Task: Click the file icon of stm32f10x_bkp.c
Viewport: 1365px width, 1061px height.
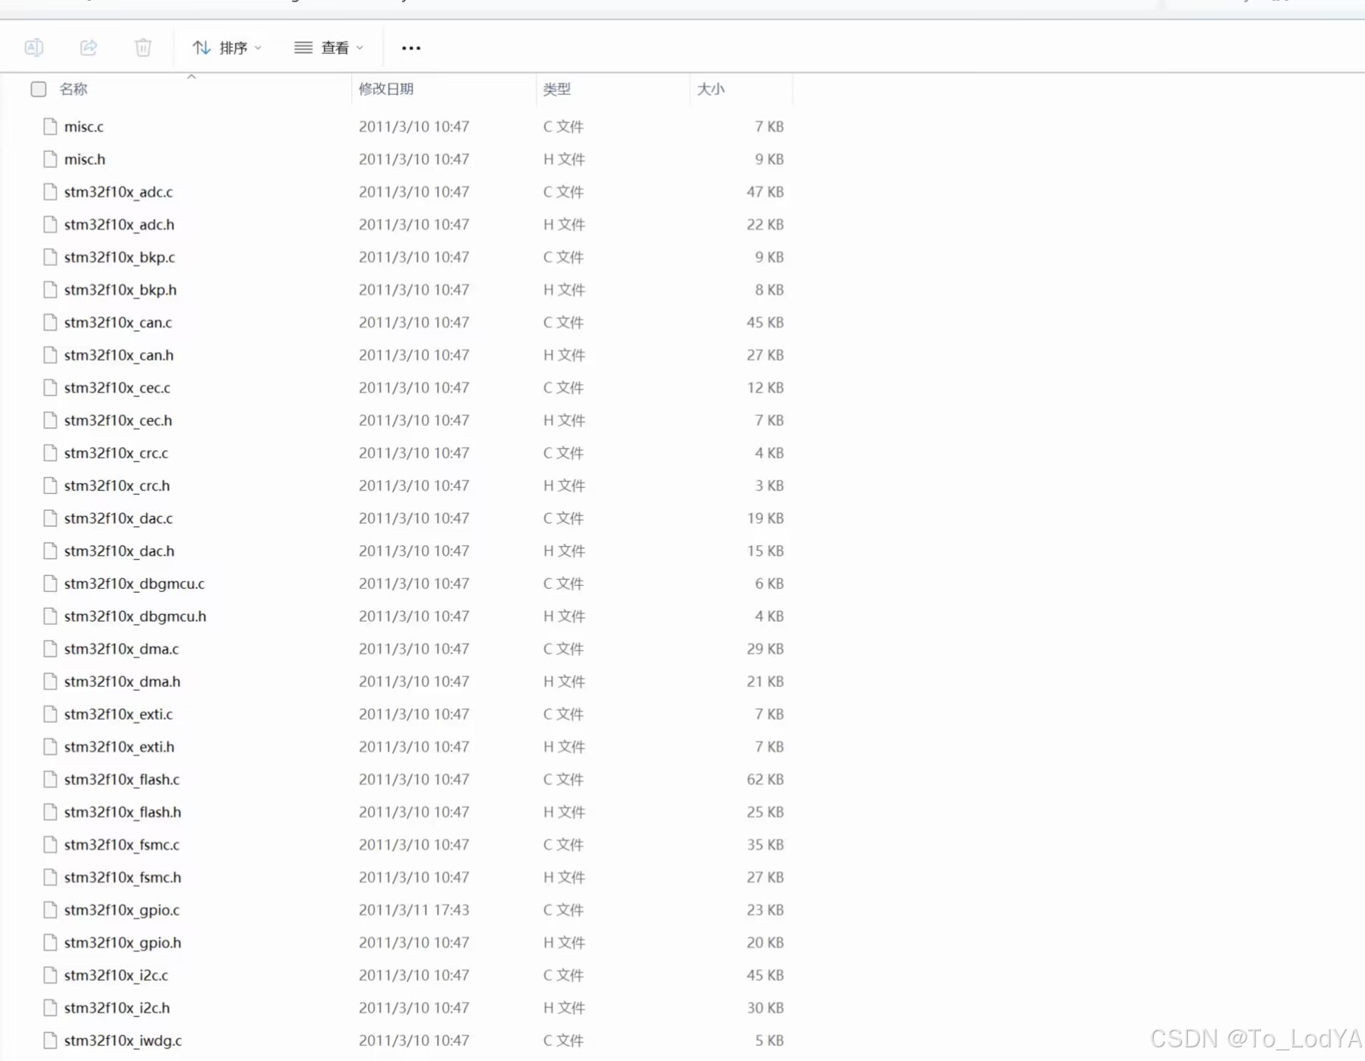Action: coord(50,257)
